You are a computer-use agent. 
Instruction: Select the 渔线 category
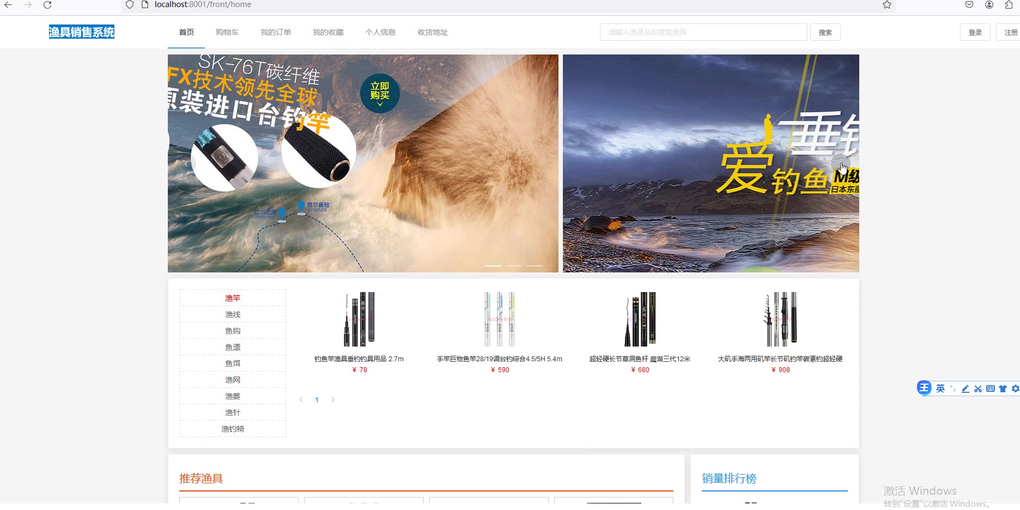(233, 314)
